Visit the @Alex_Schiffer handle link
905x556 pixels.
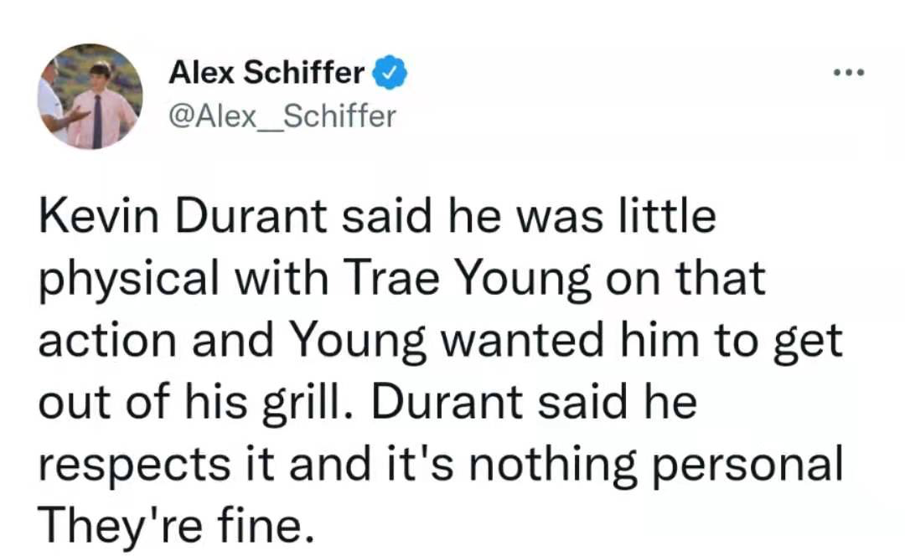click(282, 116)
